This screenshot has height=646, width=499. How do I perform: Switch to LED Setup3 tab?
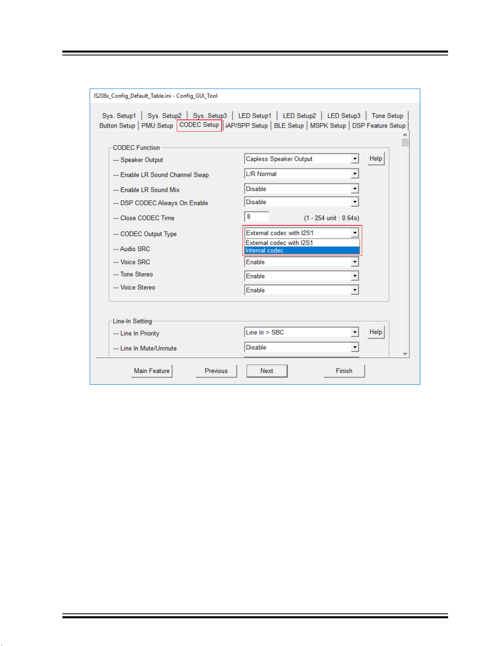tap(344, 116)
